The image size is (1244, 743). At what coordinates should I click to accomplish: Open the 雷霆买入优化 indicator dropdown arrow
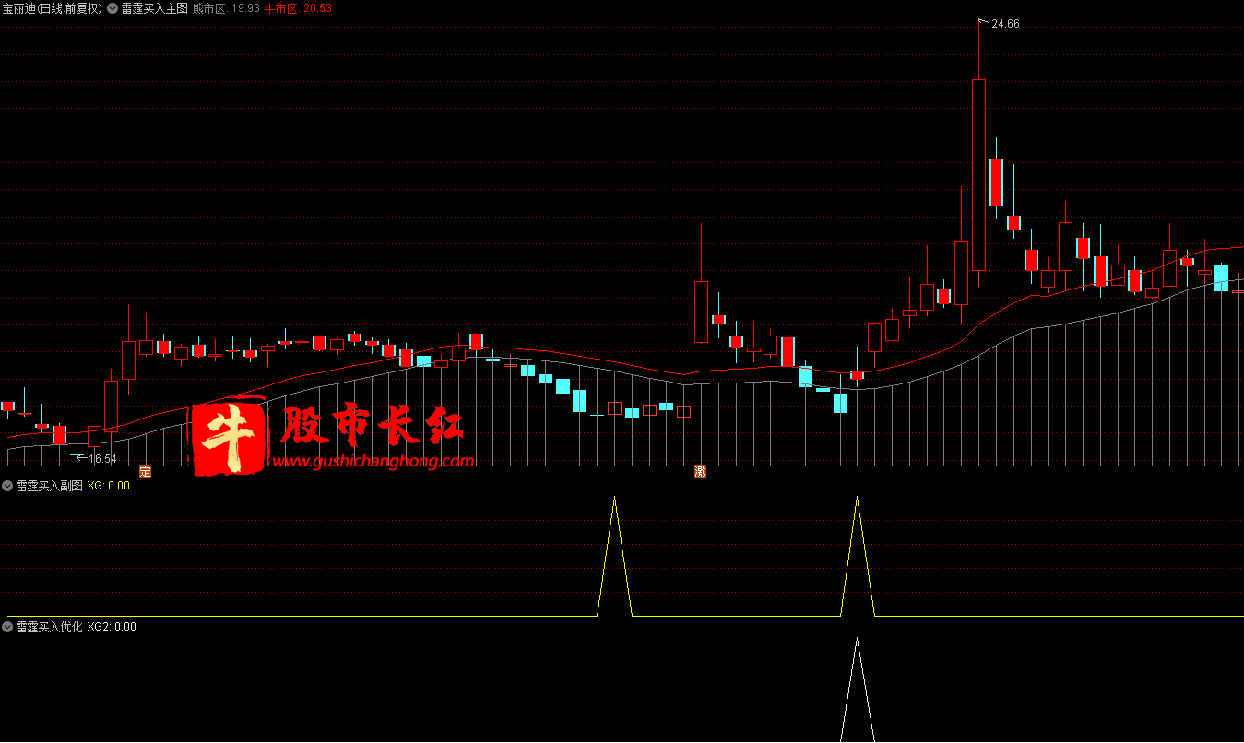pyautogui.click(x=8, y=627)
